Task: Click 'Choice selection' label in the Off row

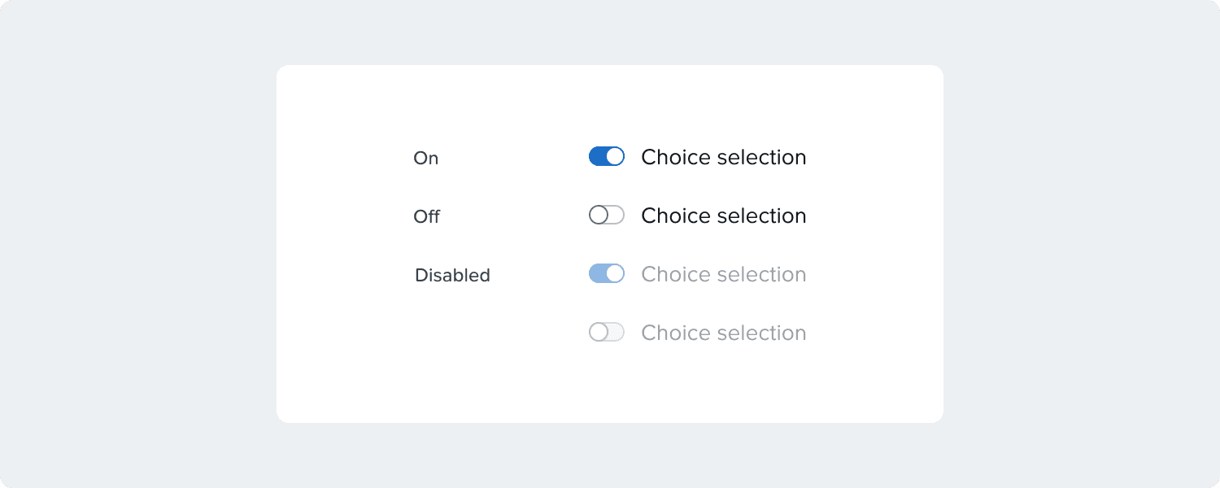Action: tap(723, 216)
